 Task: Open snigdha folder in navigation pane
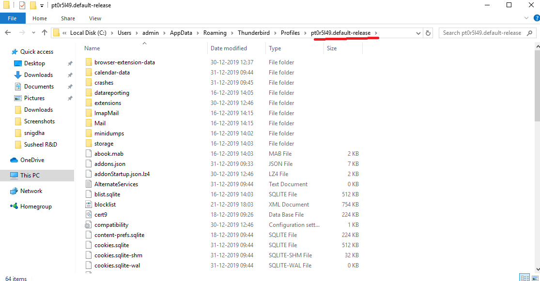coord(34,133)
